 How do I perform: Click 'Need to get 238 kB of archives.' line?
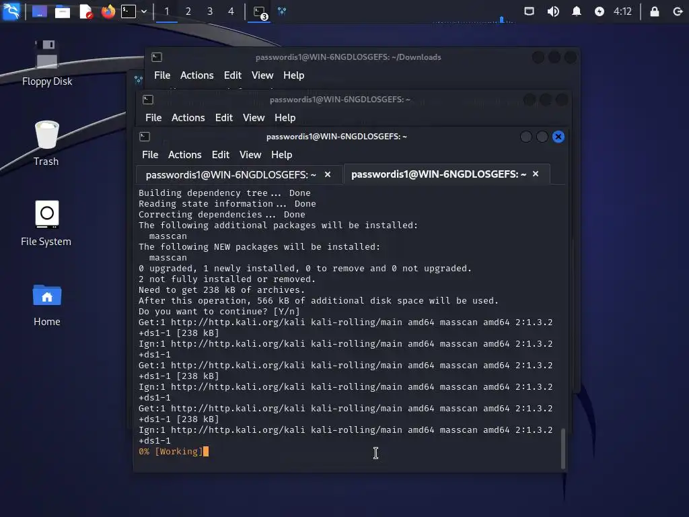pyautogui.click(x=221, y=290)
